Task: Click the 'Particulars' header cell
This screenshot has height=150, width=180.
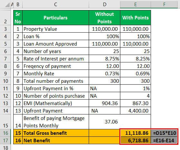Action: coord(56,18)
